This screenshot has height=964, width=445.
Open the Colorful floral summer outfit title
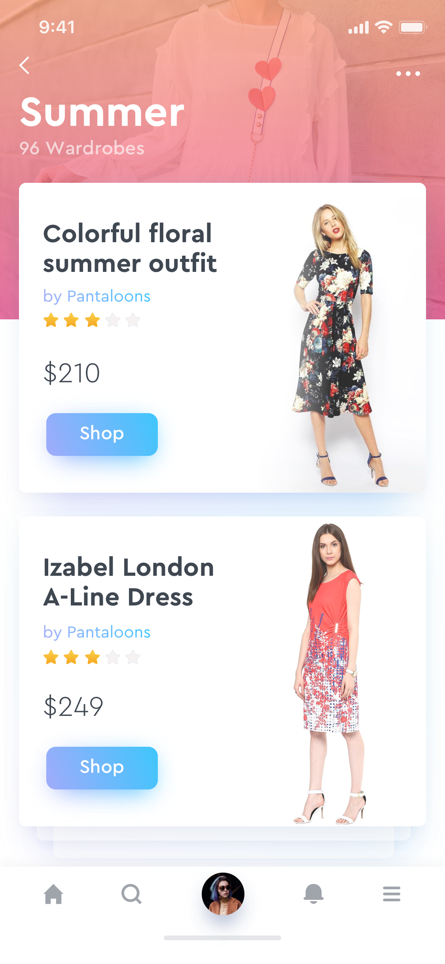coord(130,248)
